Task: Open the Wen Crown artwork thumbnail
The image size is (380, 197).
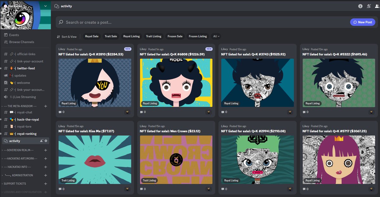Action: pyautogui.click(x=176, y=160)
